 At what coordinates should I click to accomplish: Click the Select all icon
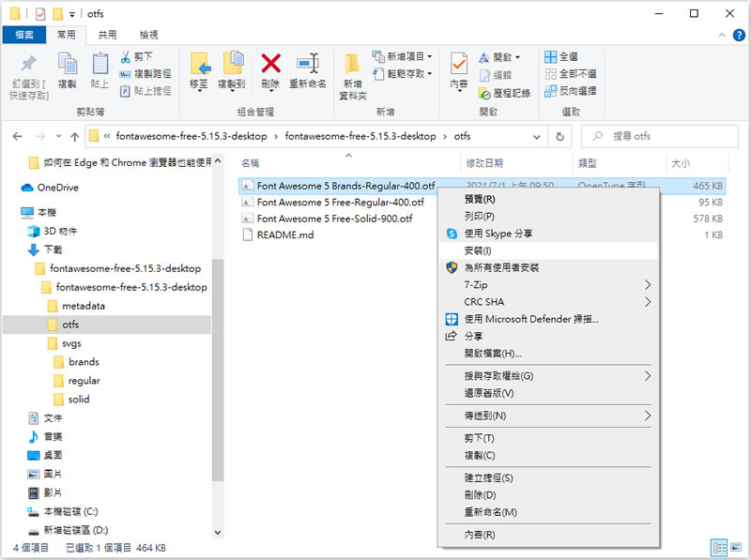(x=551, y=57)
